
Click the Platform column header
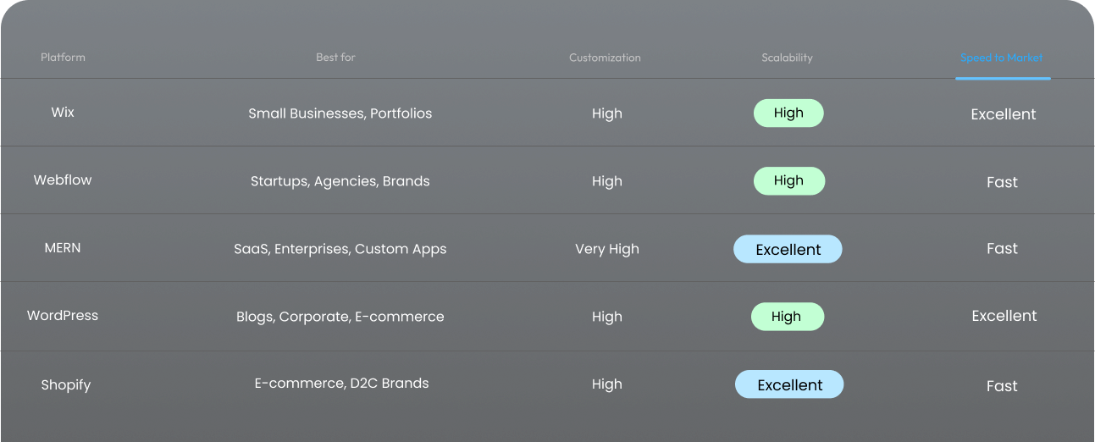63,58
